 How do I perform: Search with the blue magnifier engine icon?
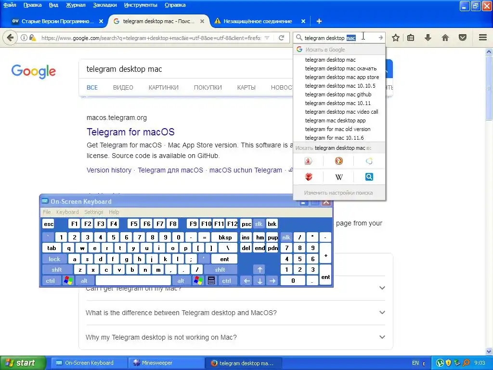click(x=369, y=177)
